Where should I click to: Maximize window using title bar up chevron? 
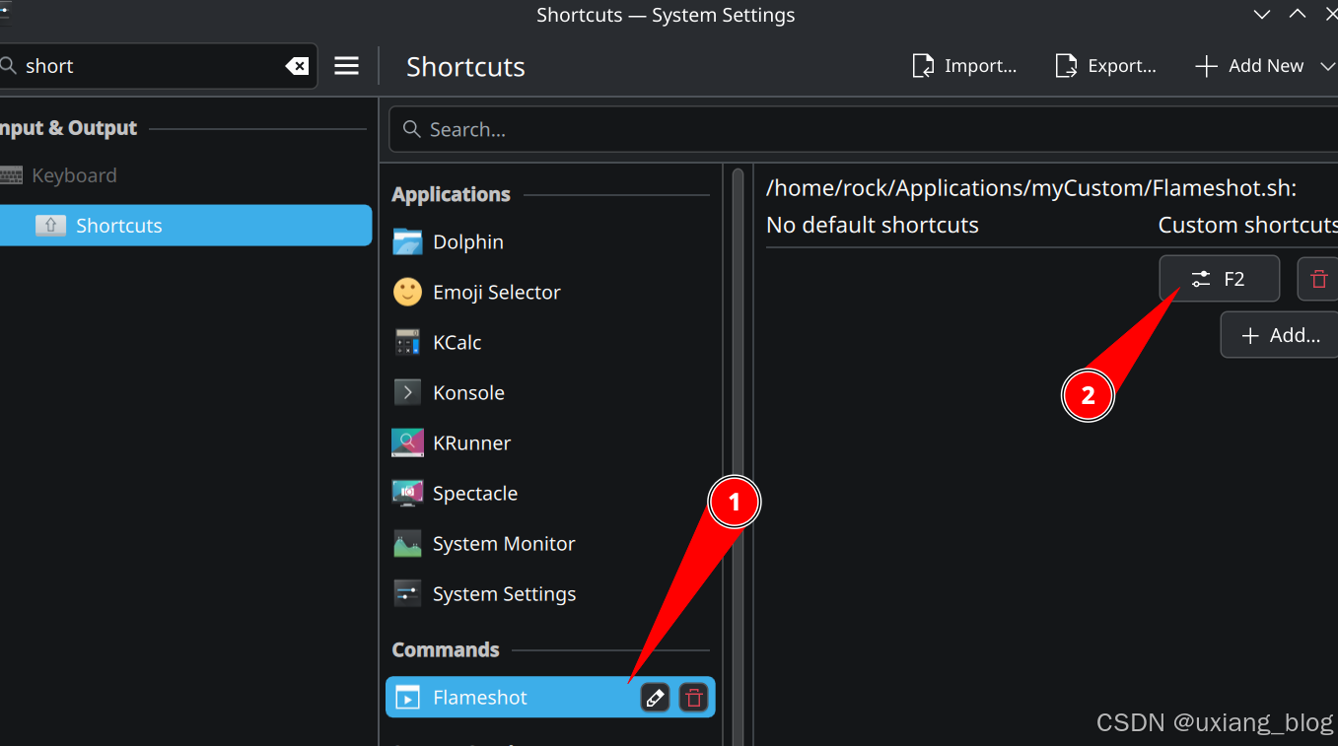pyautogui.click(x=1298, y=14)
